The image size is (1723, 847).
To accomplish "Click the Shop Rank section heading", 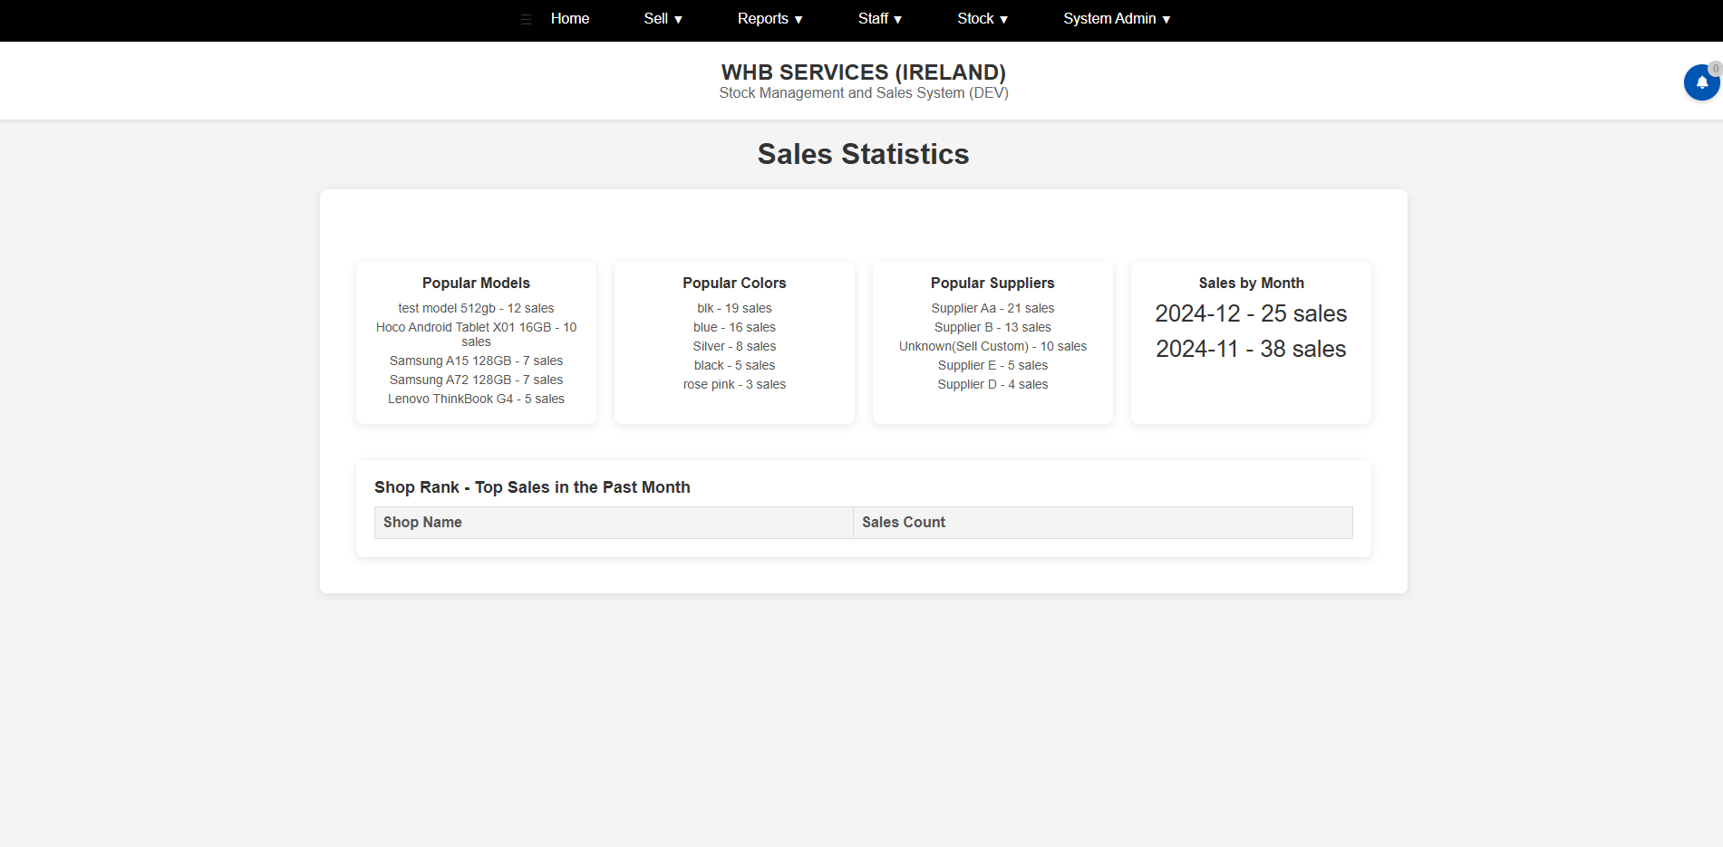I will pyautogui.click(x=532, y=487).
